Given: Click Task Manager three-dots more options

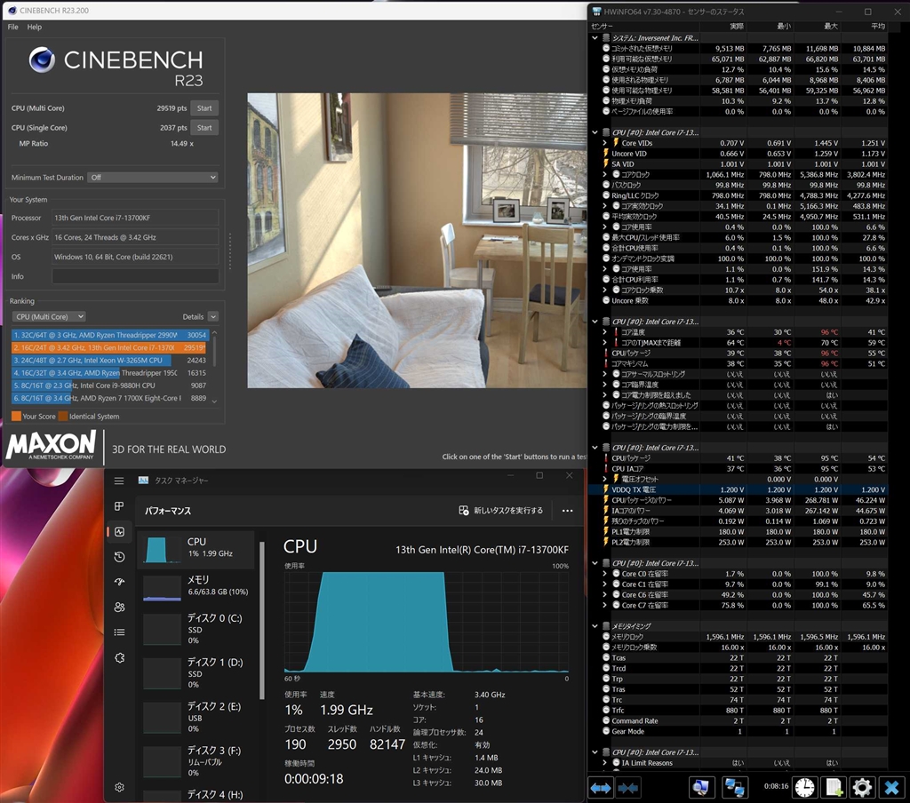Looking at the screenshot, I should pyautogui.click(x=568, y=511).
